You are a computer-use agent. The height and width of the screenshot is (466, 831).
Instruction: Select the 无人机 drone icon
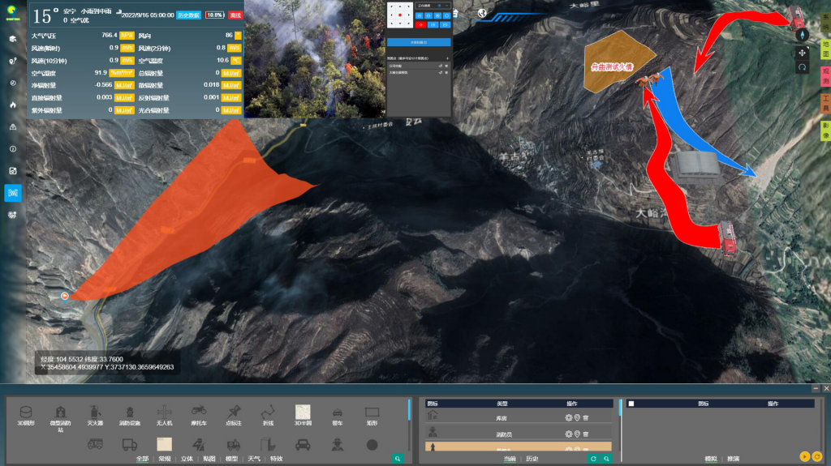(x=164, y=416)
